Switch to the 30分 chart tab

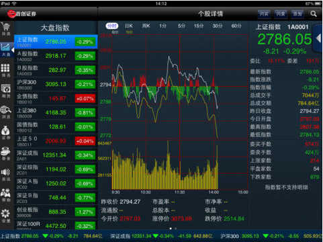218,26
